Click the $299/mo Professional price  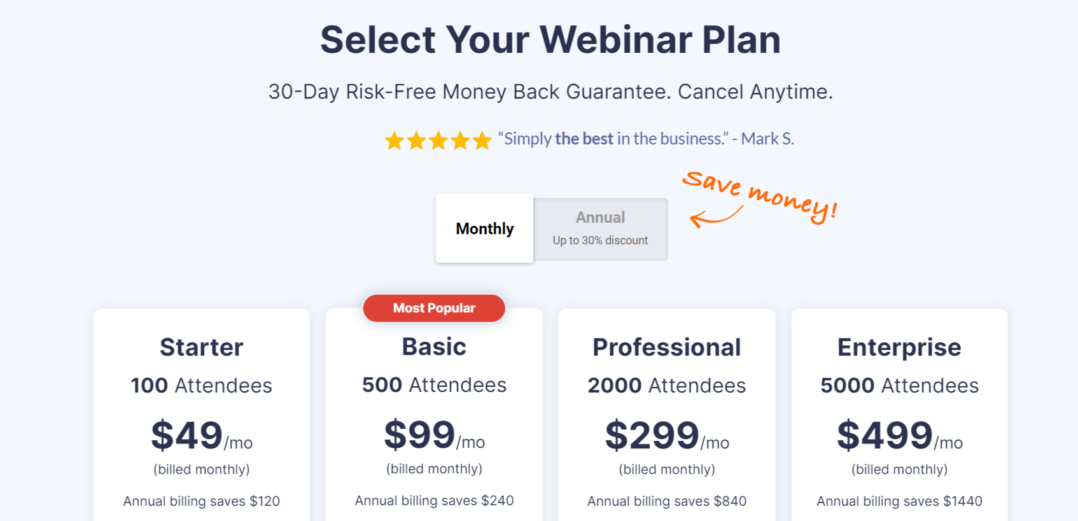[x=667, y=436]
